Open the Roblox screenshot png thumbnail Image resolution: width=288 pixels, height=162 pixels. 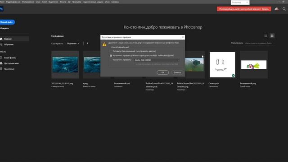[x=195, y=65]
